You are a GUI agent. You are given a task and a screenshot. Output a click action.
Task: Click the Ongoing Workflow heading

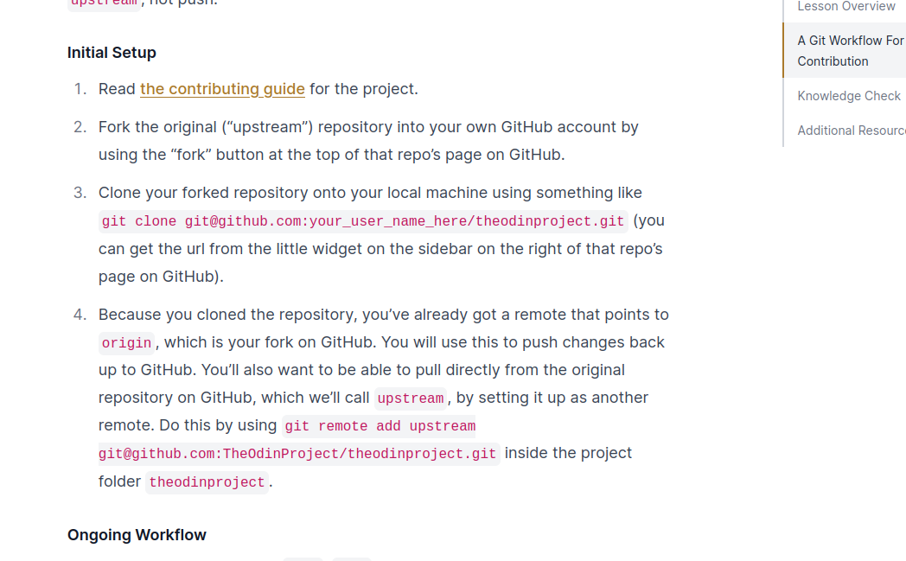pyautogui.click(x=137, y=534)
